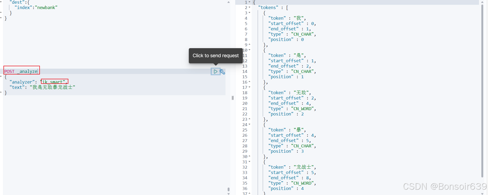
Task: Fold the token object starting at line 31
Action: tap(249, 162)
